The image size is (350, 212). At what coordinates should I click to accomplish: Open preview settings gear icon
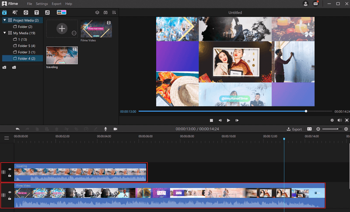point(332,120)
